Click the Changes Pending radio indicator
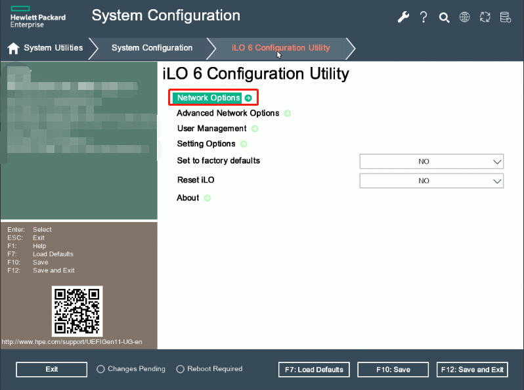The height and width of the screenshot is (390, 524). [x=100, y=369]
